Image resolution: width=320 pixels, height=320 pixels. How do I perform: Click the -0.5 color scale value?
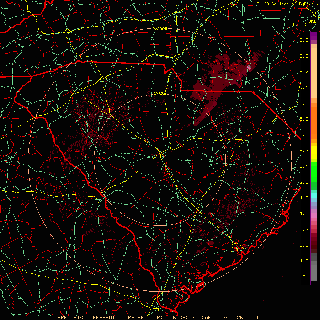pyautogui.click(x=303, y=245)
